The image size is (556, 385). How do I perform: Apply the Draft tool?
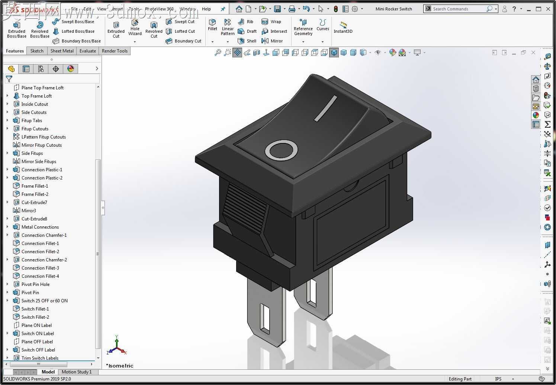coord(247,31)
